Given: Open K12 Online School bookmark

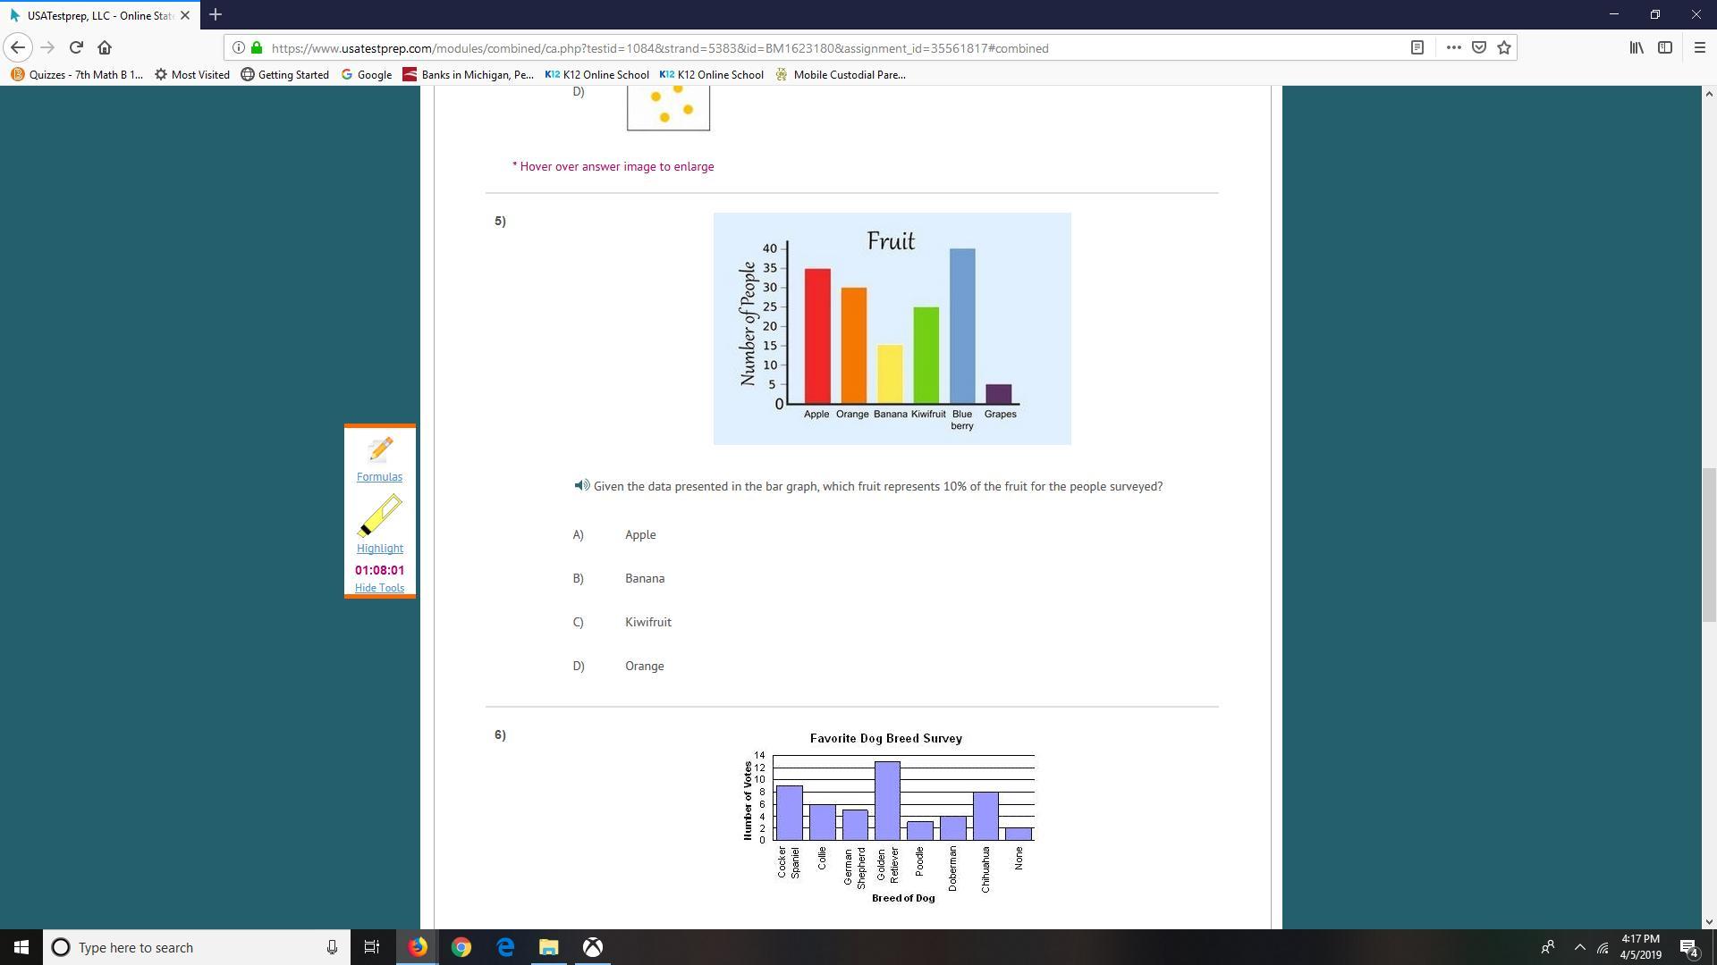Looking at the screenshot, I should pos(597,75).
